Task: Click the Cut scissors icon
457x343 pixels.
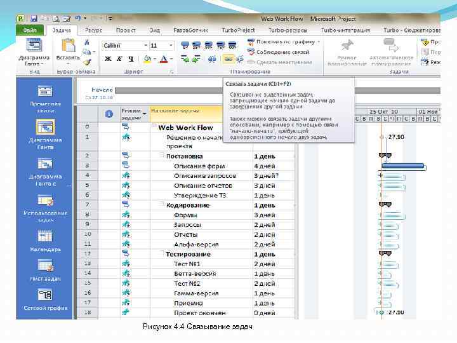Action: point(87,42)
